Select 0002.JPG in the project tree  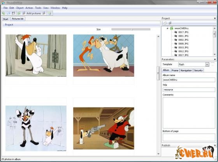click(183, 40)
